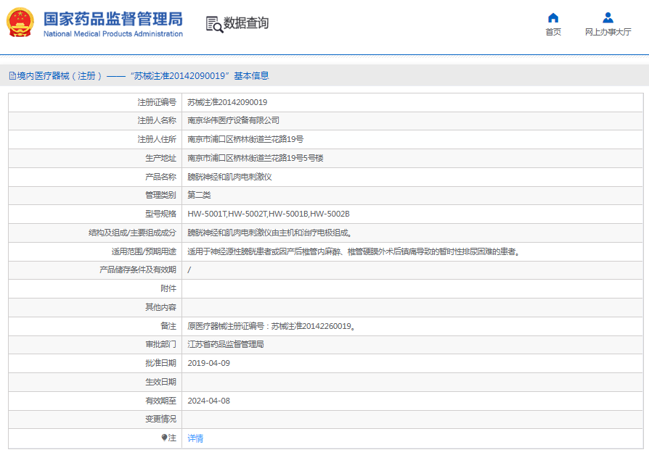Open the 详情 link
Viewport: 649px width, 455px height.
click(x=195, y=438)
